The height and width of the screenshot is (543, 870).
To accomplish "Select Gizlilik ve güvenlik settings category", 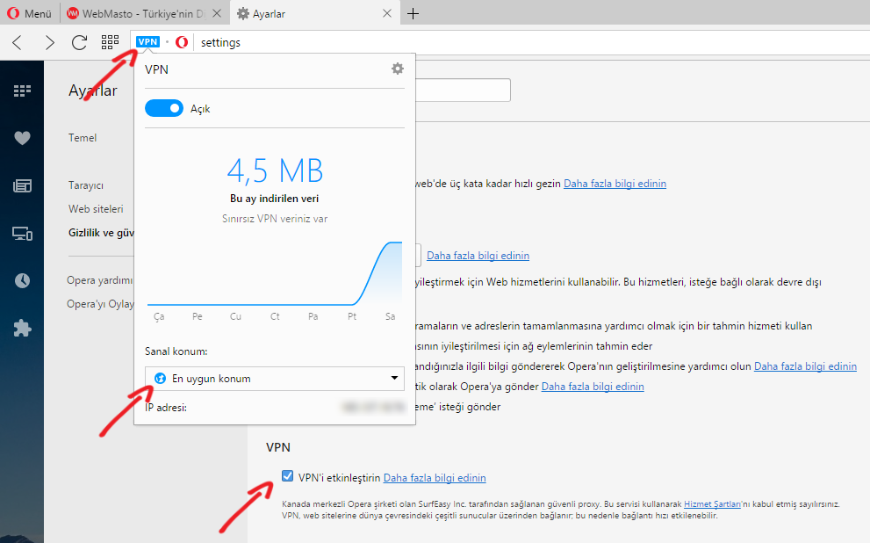I will click(x=101, y=233).
